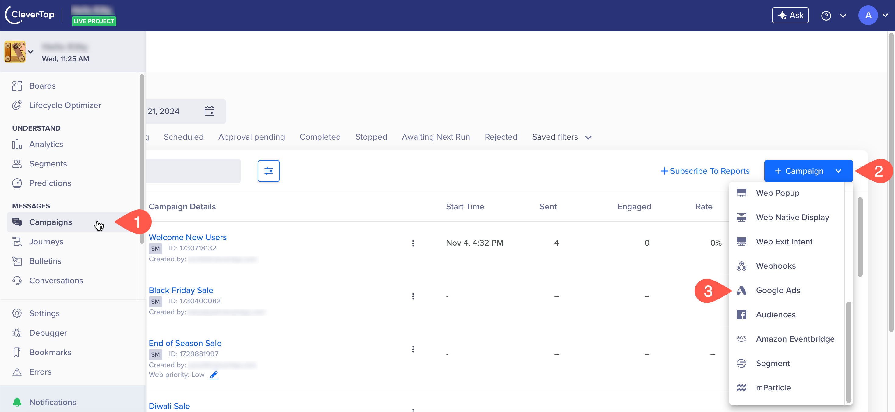Open the Welcome New Users campaign
The height and width of the screenshot is (412, 895).
tap(188, 237)
